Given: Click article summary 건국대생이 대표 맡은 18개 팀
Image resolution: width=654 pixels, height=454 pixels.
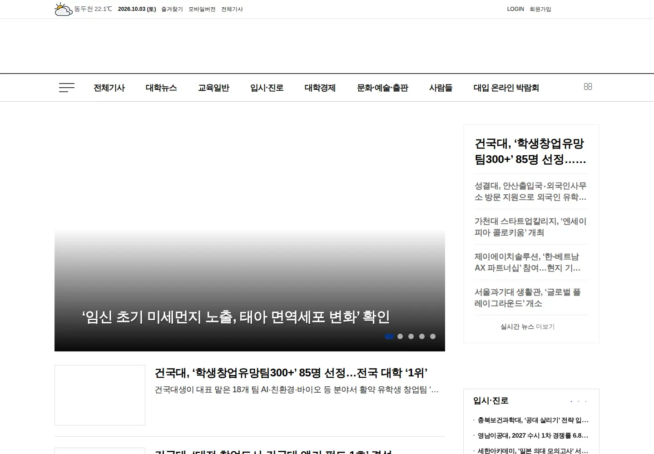Looking at the screenshot, I should (297, 390).
